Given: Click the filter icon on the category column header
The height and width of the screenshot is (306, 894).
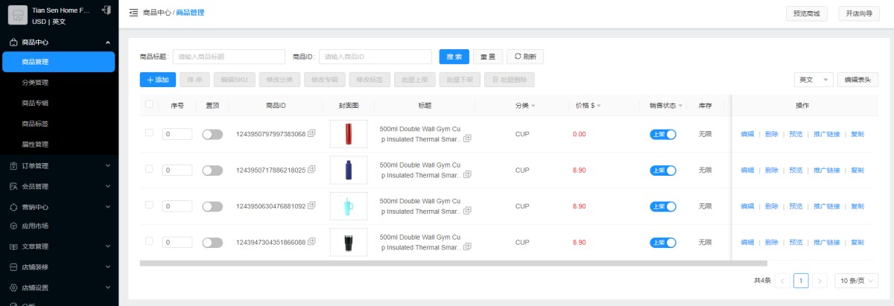Looking at the screenshot, I should click(x=533, y=106).
